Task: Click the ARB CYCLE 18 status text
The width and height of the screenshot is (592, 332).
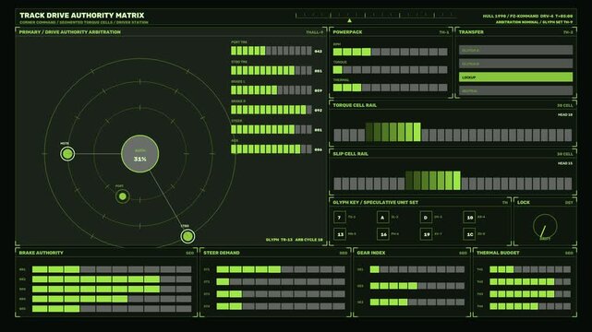Action: 308,240
